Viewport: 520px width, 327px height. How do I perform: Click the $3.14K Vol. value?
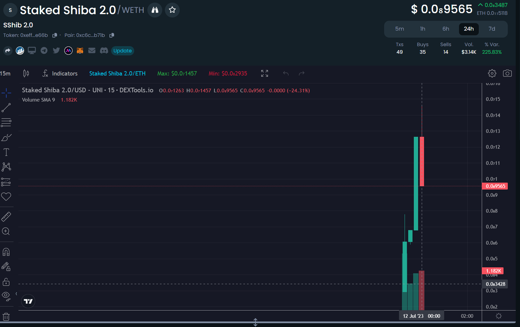[469, 52]
